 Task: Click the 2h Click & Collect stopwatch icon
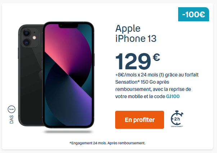pos(177,118)
